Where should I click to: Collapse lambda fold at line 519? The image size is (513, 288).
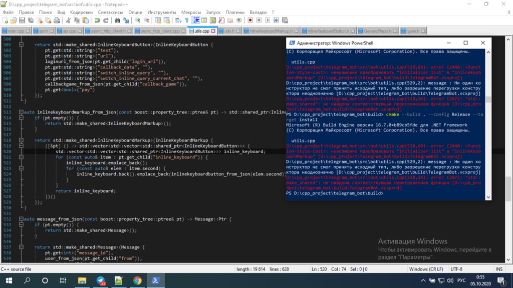21,145
